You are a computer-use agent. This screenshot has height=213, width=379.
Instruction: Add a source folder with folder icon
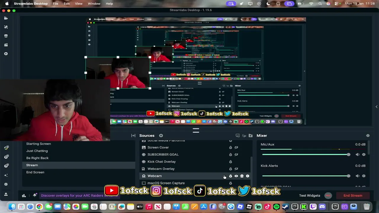[250, 135]
